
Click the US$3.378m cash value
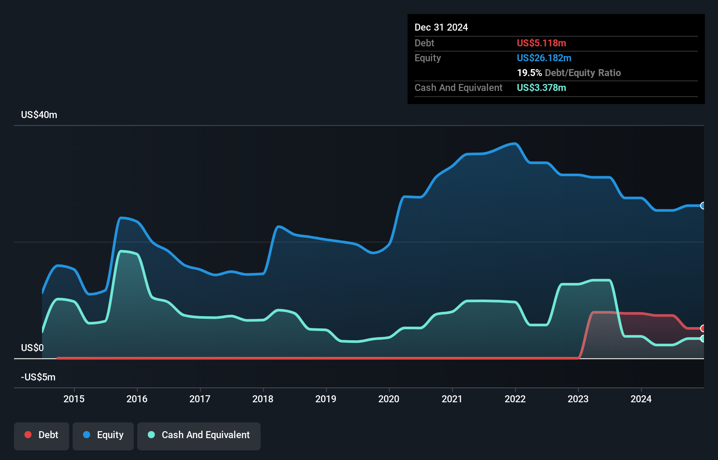[x=541, y=88]
